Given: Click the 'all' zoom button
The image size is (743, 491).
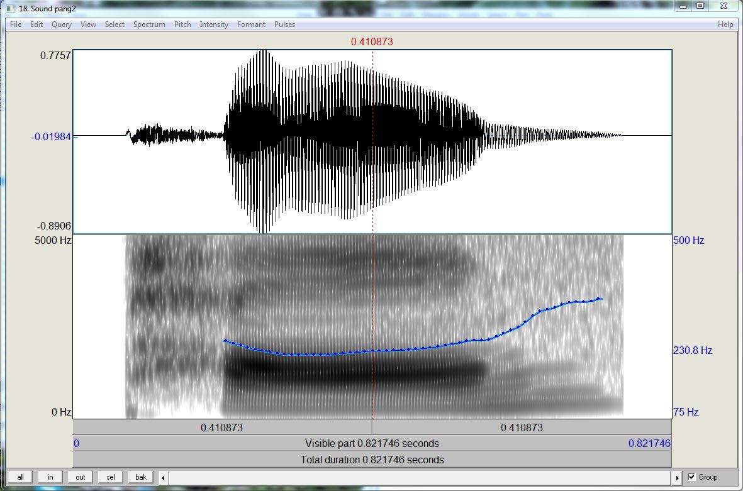Looking at the screenshot, I should click(20, 477).
